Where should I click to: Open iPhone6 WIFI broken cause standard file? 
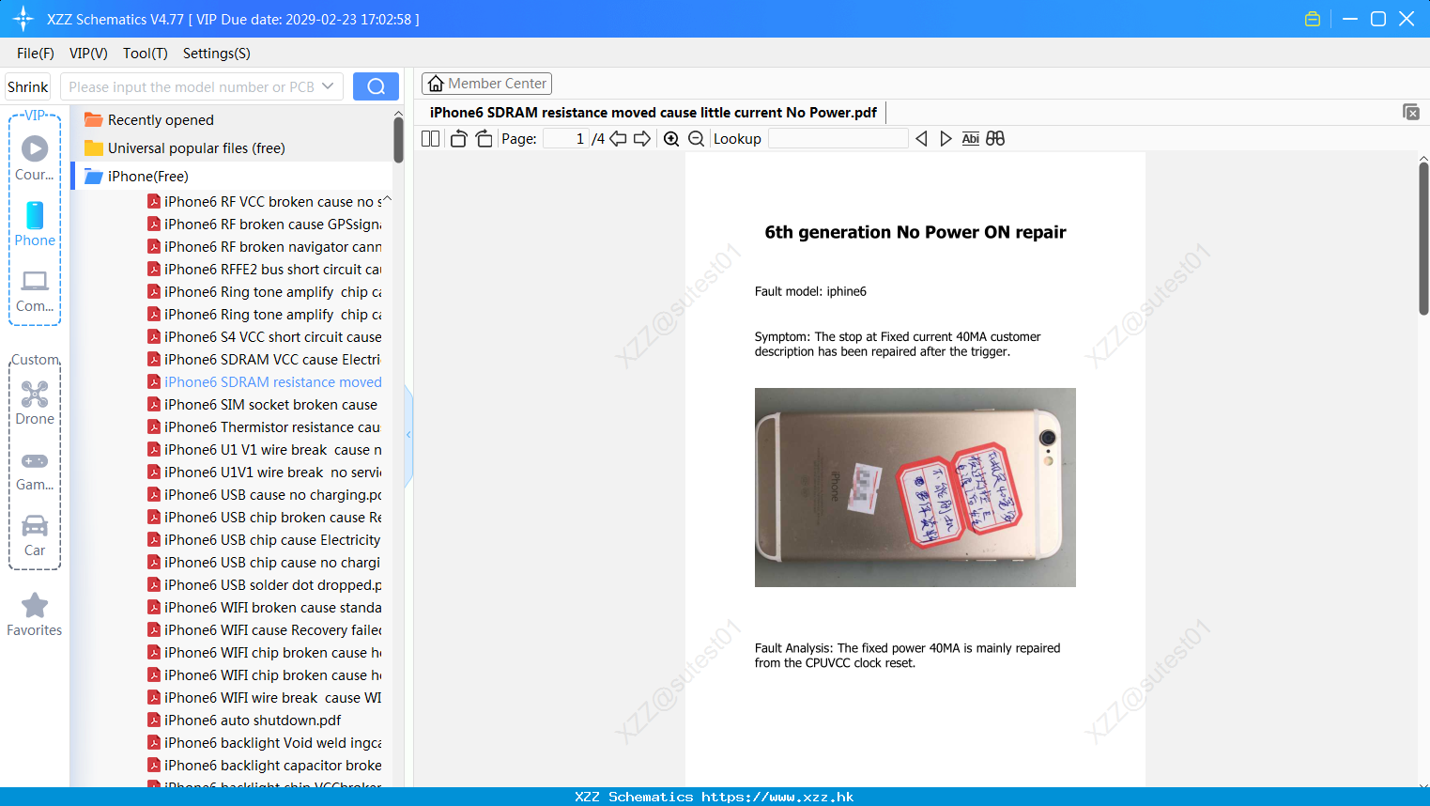pos(265,608)
